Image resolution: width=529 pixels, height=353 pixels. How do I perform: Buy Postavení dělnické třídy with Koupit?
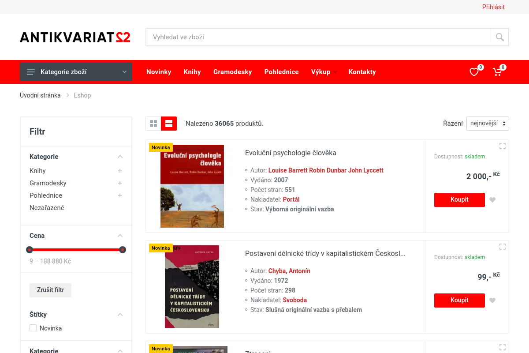coord(459,300)
